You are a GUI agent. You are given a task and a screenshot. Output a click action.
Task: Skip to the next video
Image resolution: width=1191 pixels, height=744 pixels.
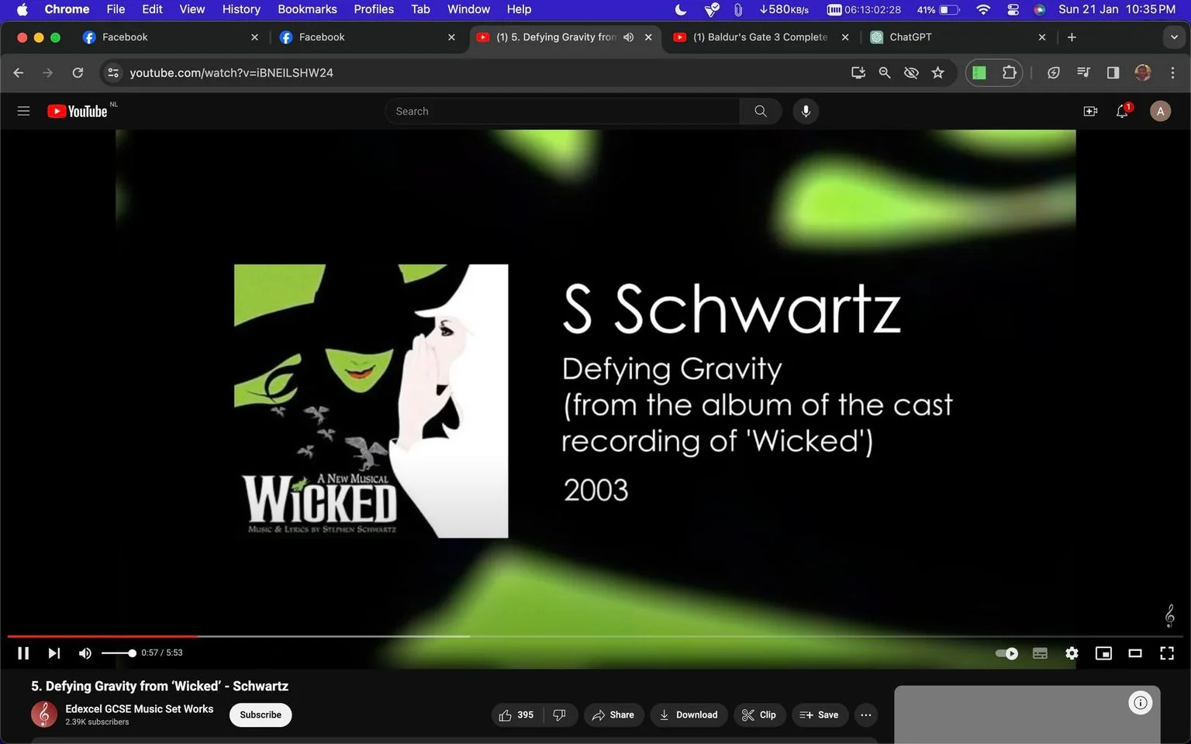pyautogui.click(x=54, y=653)
